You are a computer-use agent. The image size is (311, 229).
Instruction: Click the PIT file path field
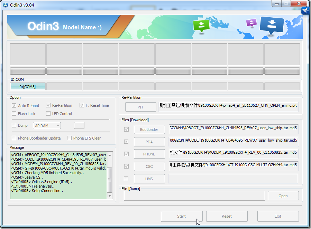coord(228,107)
